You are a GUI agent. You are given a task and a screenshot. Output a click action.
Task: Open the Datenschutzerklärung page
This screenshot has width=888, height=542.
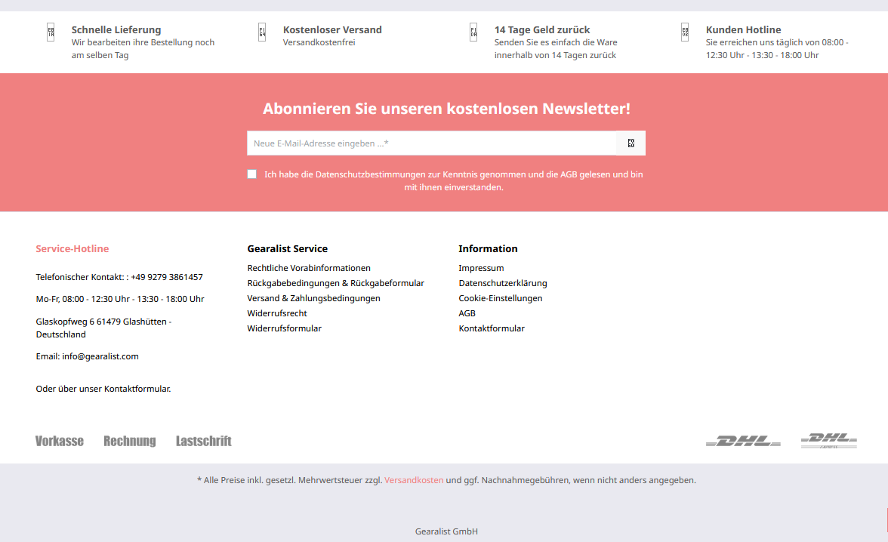[x=502, y=283]
